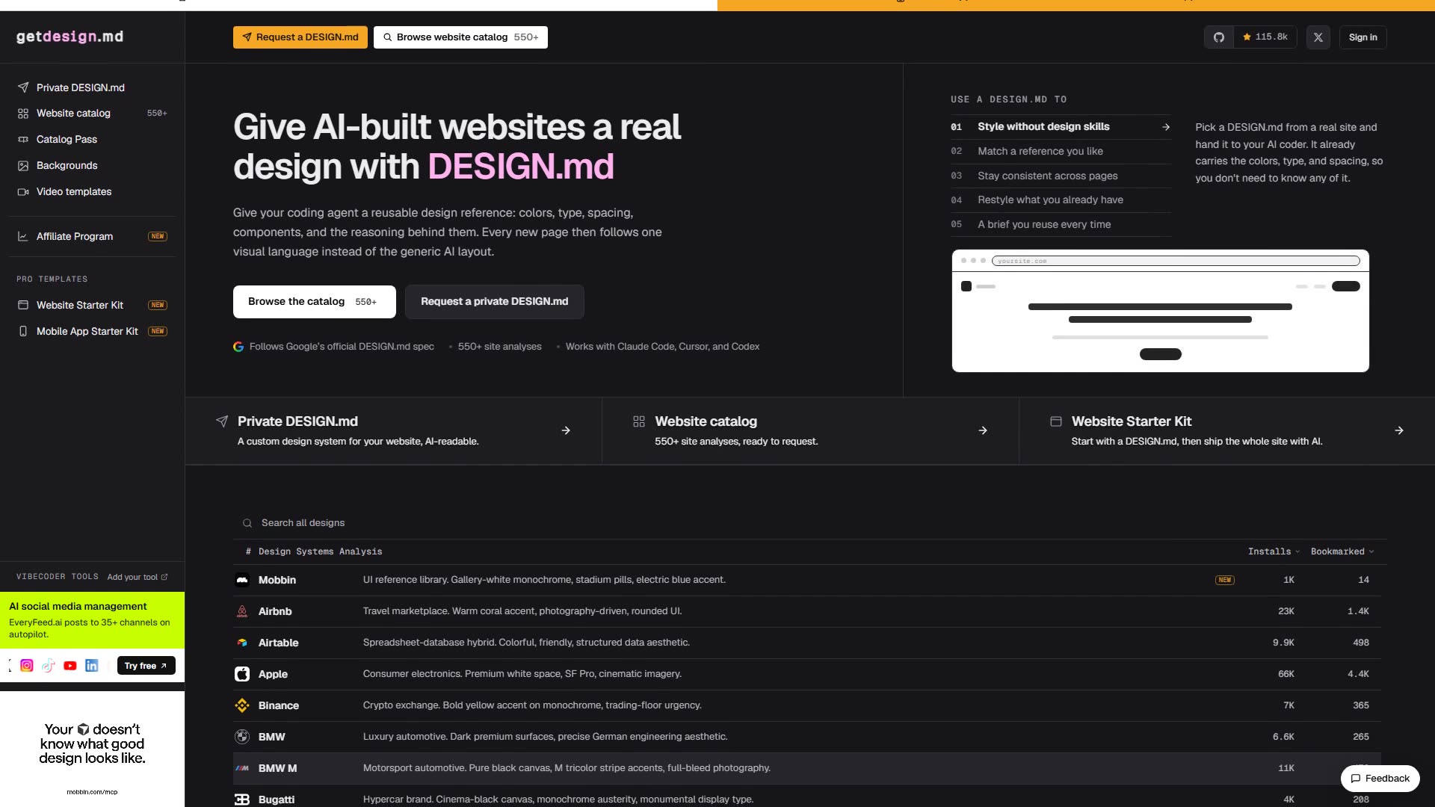Open the X (Twitter) icon button
This screenshot has height=807, width=1435.
tap(1318, 37)
